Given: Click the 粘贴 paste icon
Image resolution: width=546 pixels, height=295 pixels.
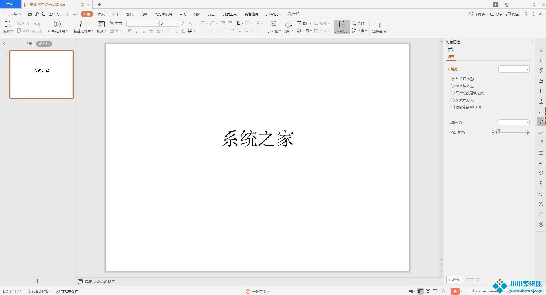Looking at the screenshot, I should point(8,24).
